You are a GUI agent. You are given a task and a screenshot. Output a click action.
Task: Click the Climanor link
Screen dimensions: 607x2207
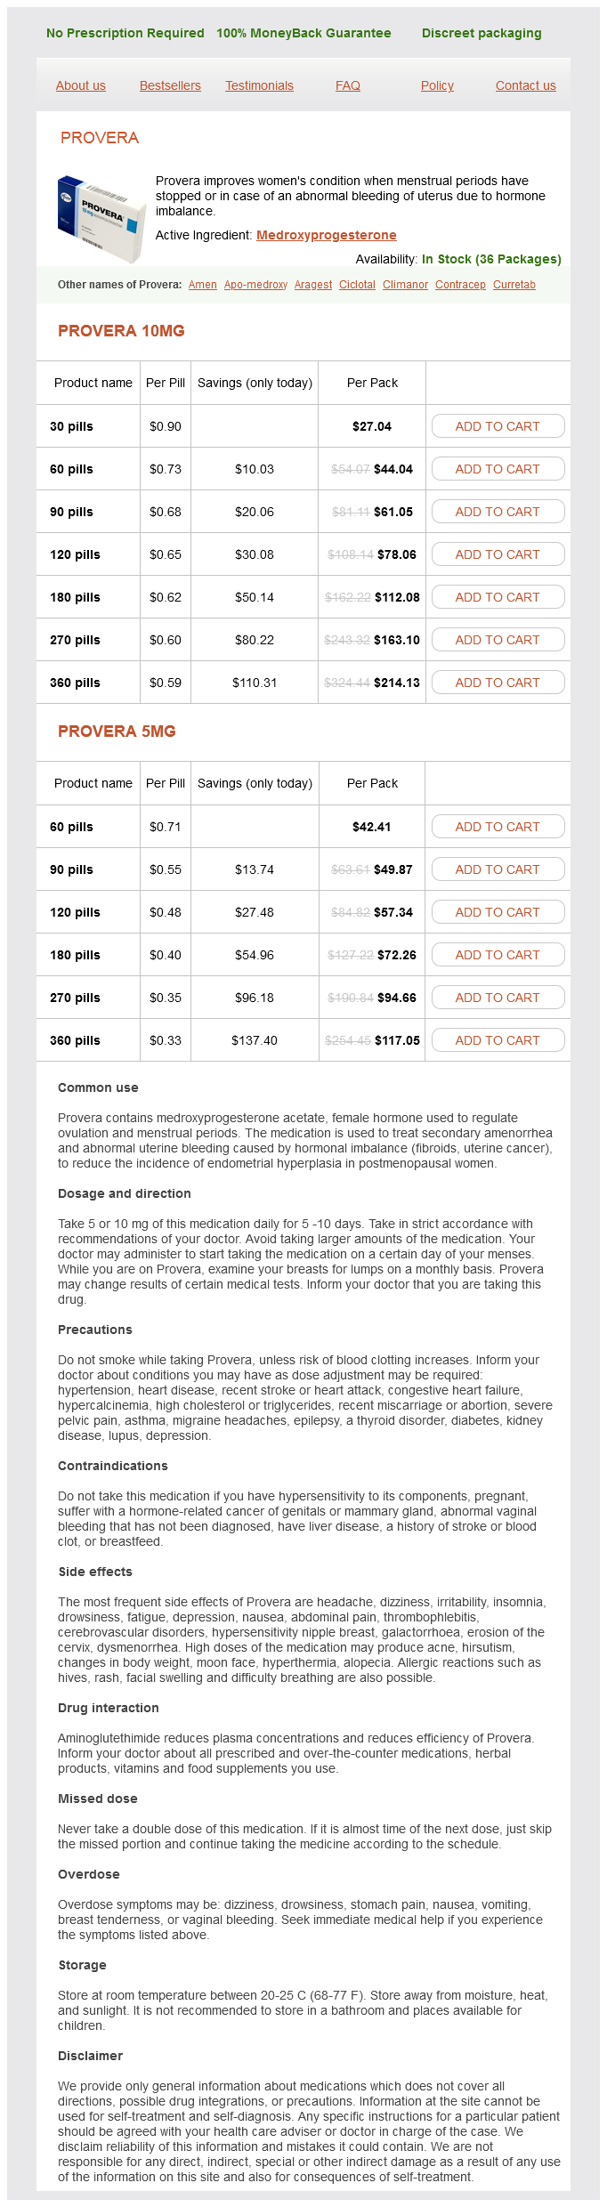point(405,285)
